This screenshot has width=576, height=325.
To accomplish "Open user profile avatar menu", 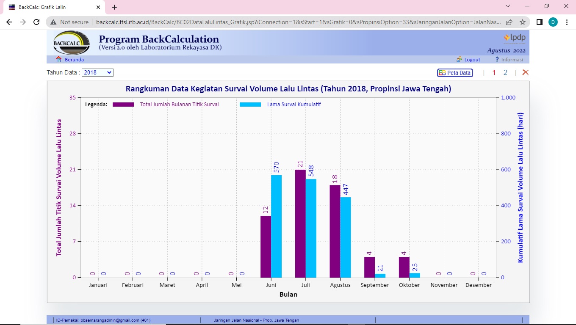I will pyautogui.click(x=553, y=22).
